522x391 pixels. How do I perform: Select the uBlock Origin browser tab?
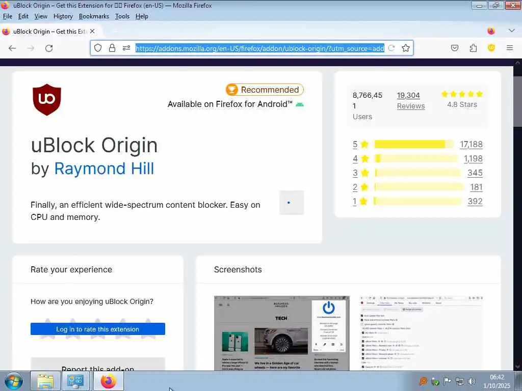tap(50, 31)
